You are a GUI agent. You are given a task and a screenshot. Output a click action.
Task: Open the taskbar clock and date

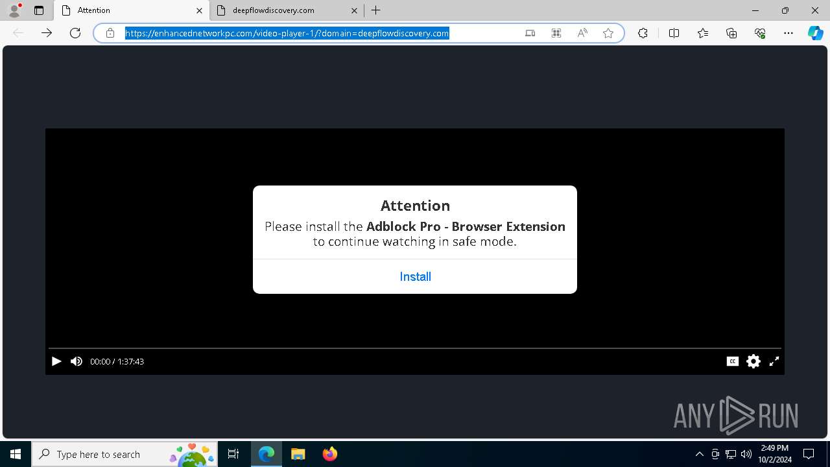[775, 454]
